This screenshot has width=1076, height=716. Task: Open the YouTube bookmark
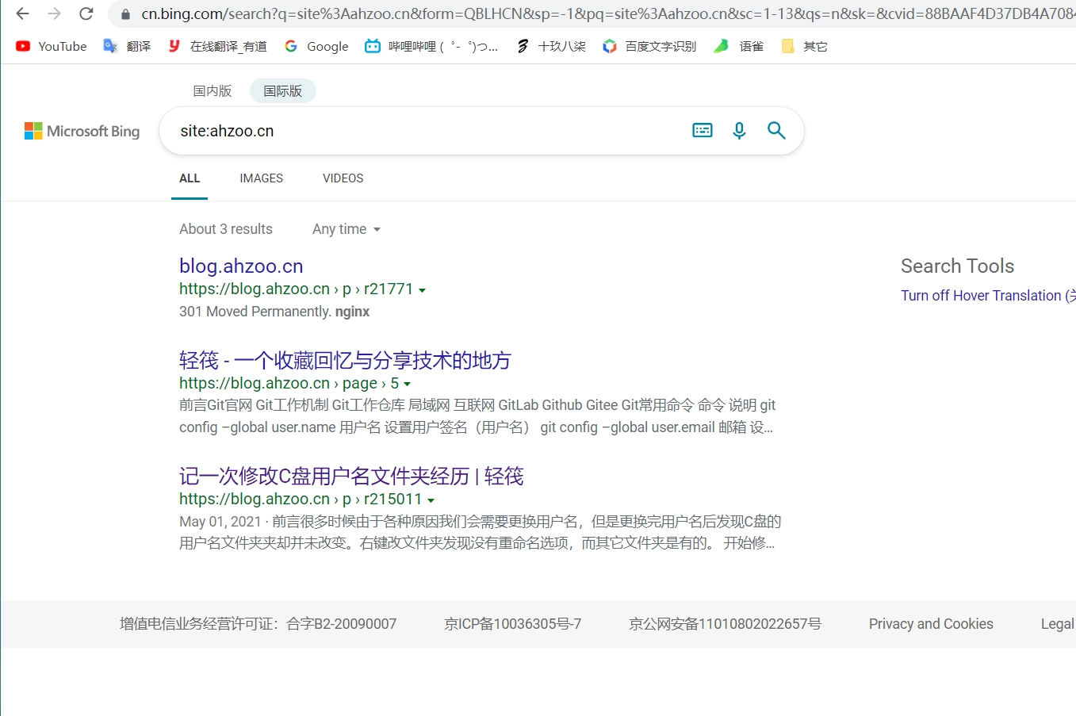50,46
